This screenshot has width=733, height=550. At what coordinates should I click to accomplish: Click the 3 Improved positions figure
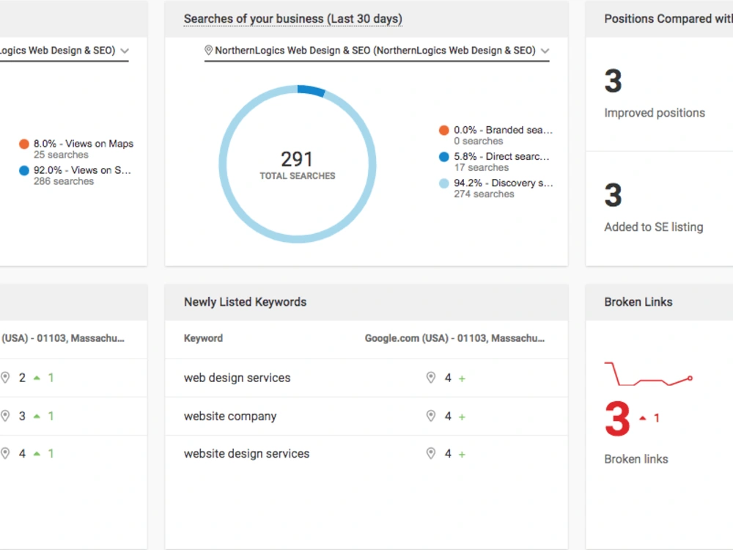pos(613,81)
